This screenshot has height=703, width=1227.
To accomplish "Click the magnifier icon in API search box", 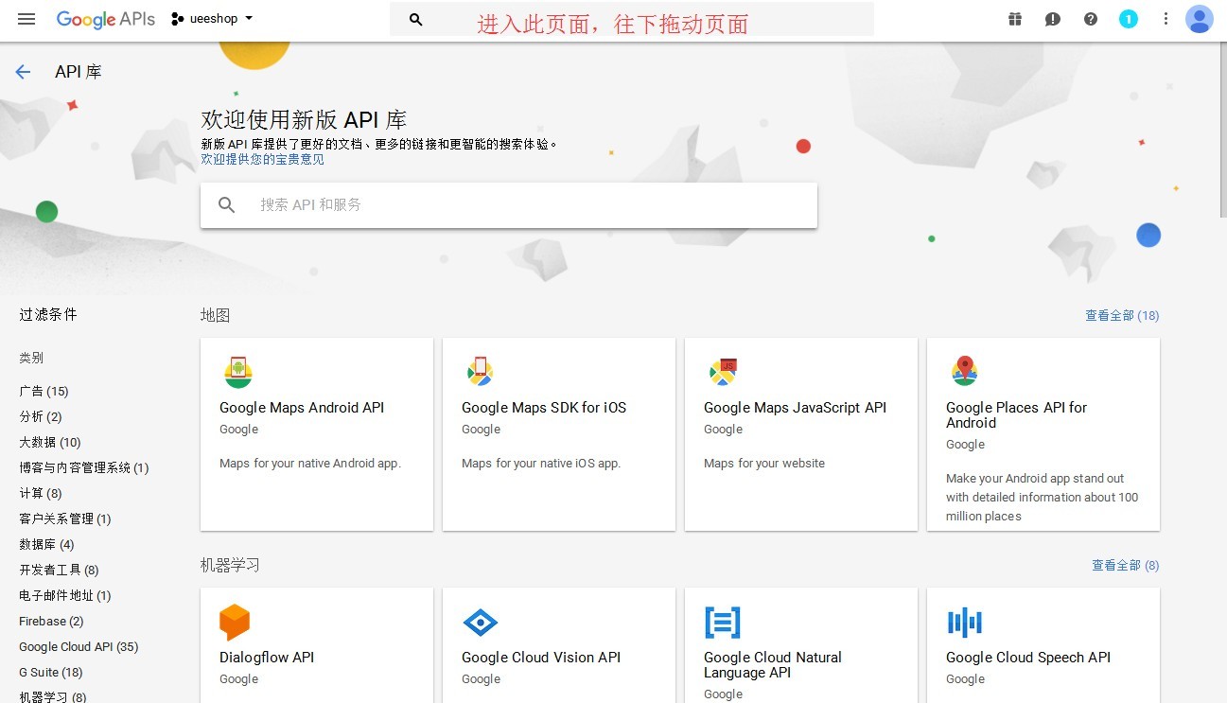I will [x=227, y=204].
